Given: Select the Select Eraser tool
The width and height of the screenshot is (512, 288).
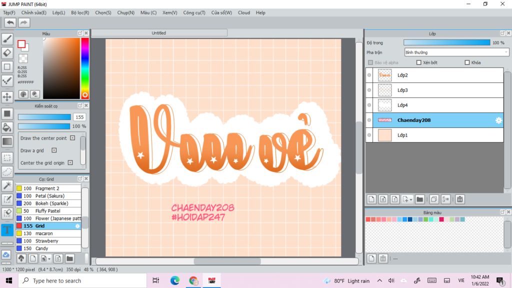Looking at the screenshot, I should point(7,213).
